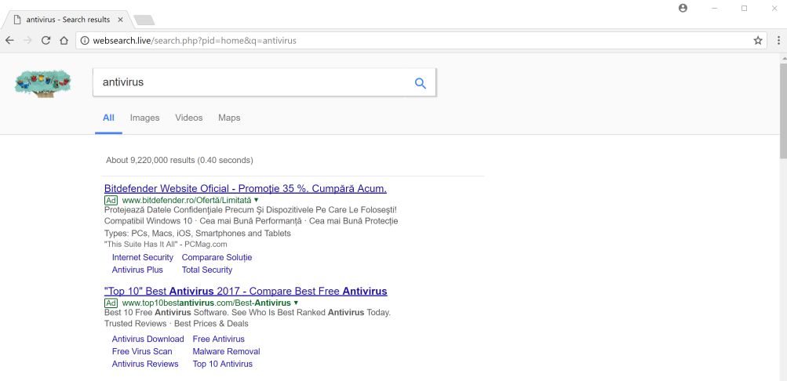
Task: Switch to the Images tab
Action: (144, 118)
